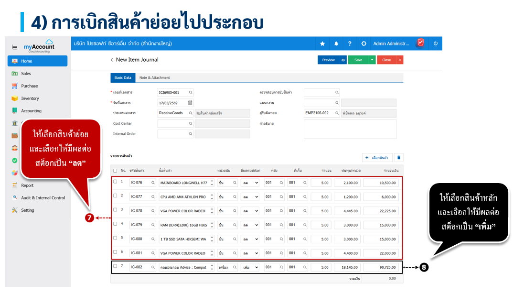524x294 pixels.
Task: Open stock effect dropdown on row 1
Action: coord(250,183)
